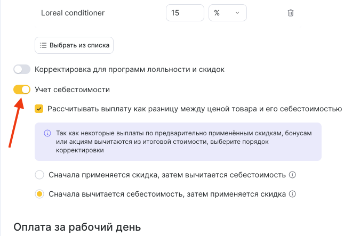Open the "%" unit dropdown
The height and width of the screenshot is (236, 360).
tap(227, 13)
